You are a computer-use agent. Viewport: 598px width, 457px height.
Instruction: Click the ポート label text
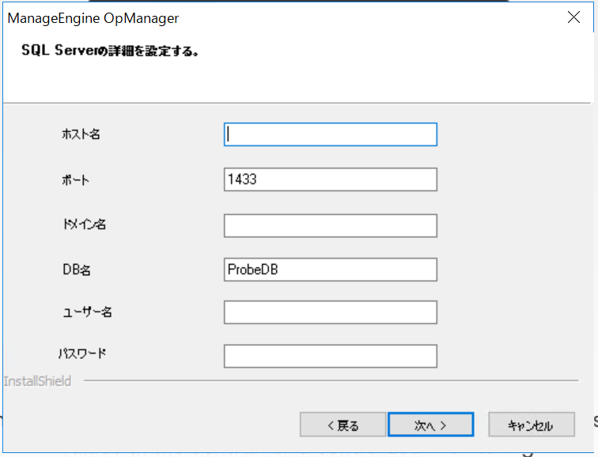click(75, 180)
